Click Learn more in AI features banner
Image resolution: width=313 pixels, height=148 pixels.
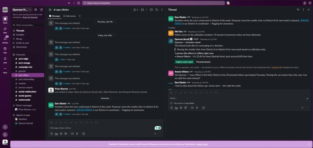pos(202,144)
